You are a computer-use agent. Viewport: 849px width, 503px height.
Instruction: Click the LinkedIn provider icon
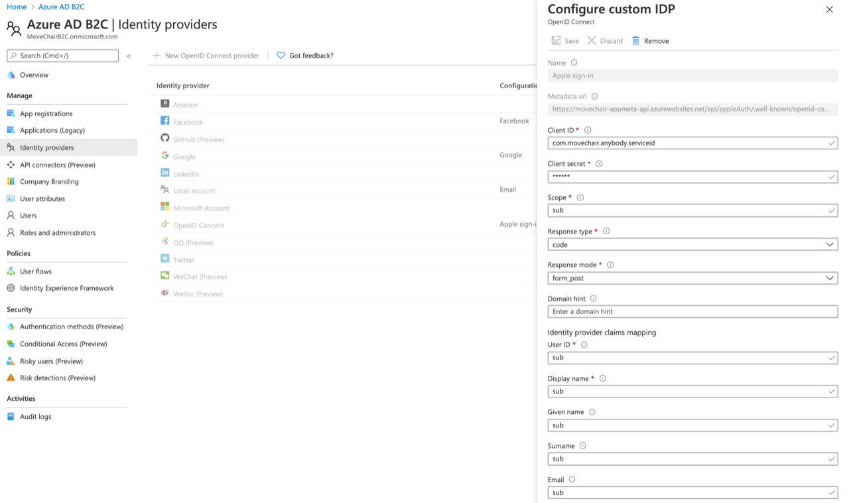pos(165,173)
